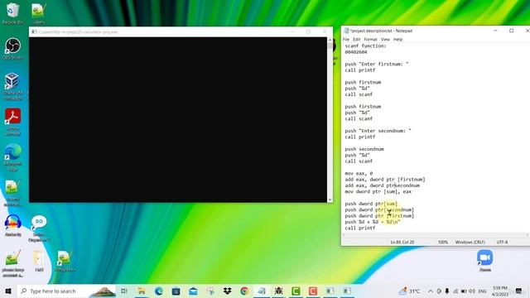
Task: Show hidden system tray icons
Action: [x=431, y=291]
